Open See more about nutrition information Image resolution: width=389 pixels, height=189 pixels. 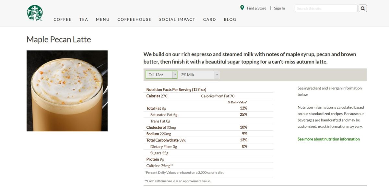(x=329, y=139)
